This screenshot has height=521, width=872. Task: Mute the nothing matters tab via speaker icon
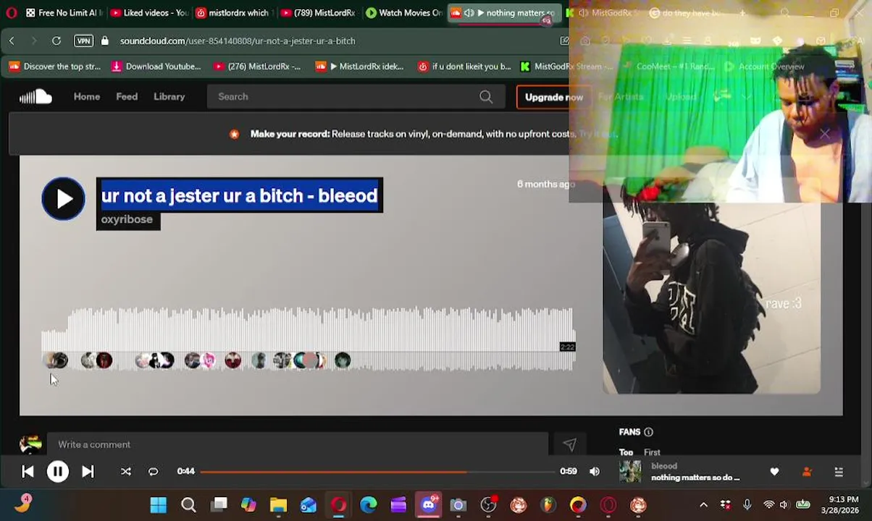469,13
